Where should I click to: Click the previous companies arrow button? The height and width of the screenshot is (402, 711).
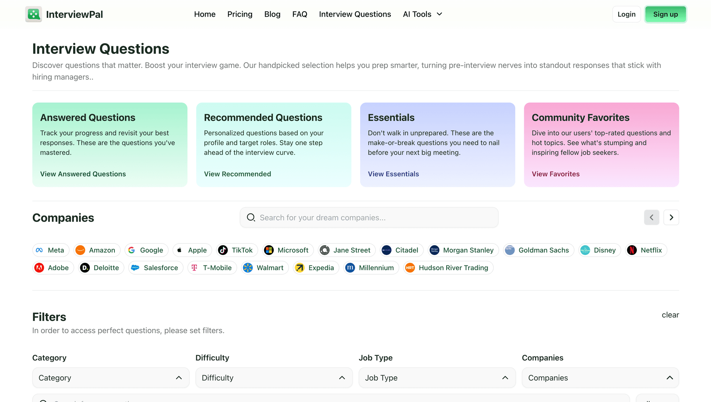coord(651,217)
